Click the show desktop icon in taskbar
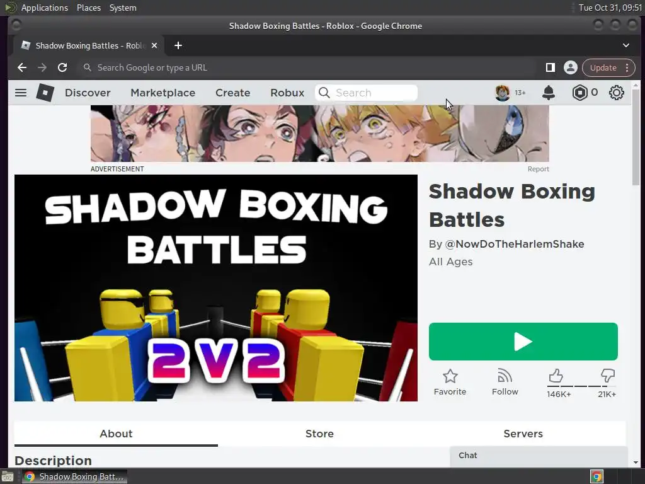645x484 pixels. 8,476
